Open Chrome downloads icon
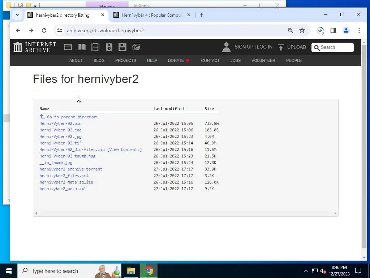This screenshot has width=370, height=278. click(320, 30)
